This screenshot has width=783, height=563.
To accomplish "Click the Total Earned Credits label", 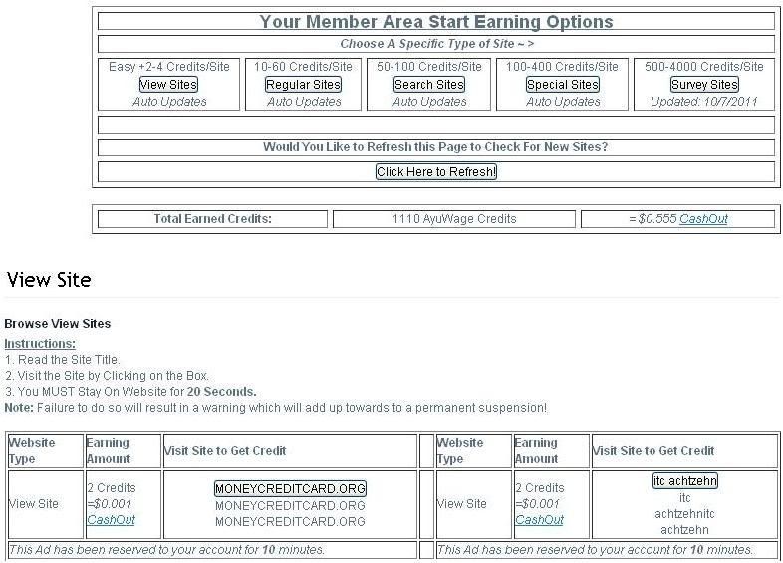I will 212,219.
